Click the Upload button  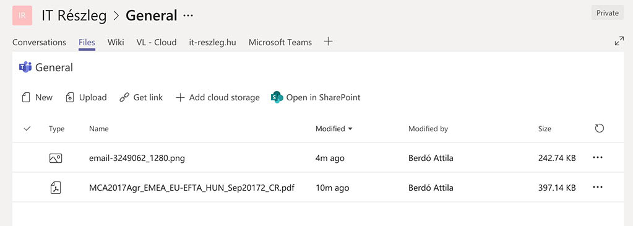pos(86,97)
